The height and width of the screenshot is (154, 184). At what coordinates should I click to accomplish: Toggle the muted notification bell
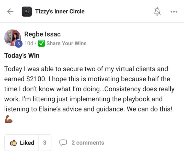click(x=157, y=12)
